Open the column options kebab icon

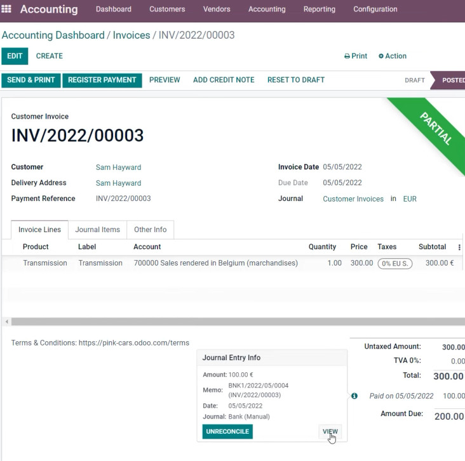pos(459,247)
